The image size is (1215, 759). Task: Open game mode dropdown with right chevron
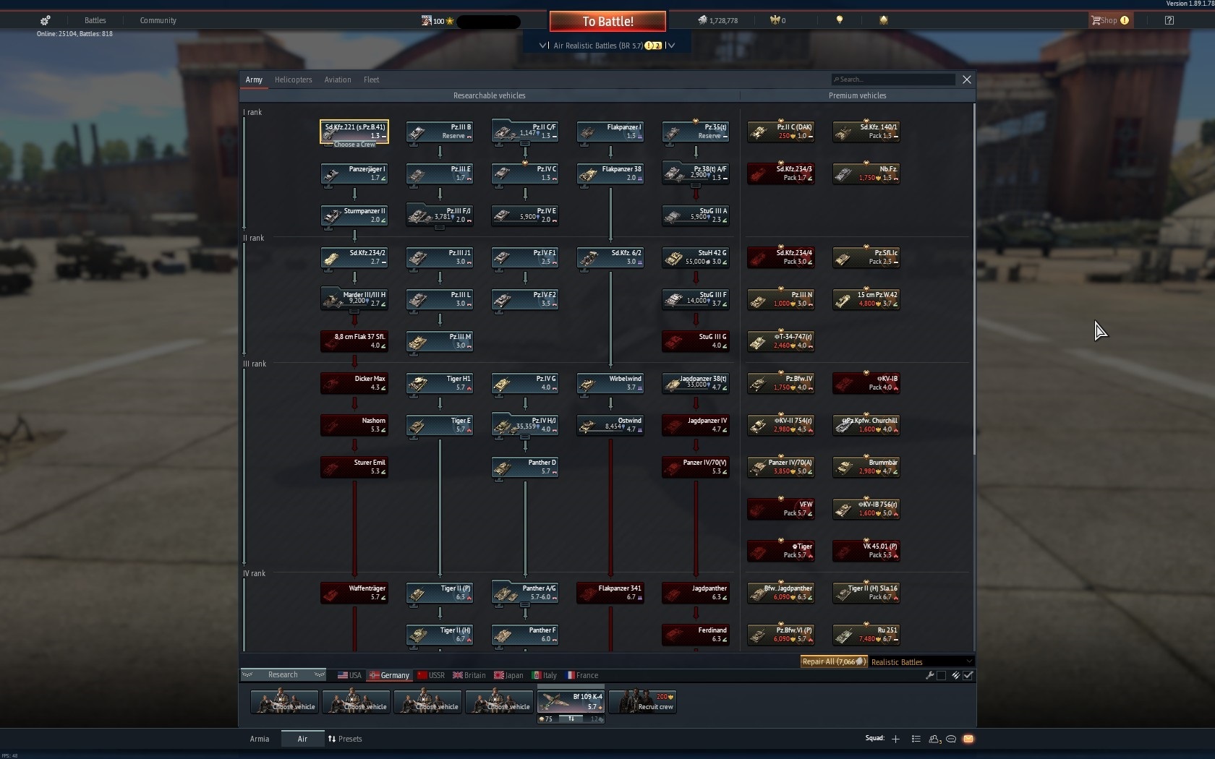pyautogui.click(x=670, y=46)
